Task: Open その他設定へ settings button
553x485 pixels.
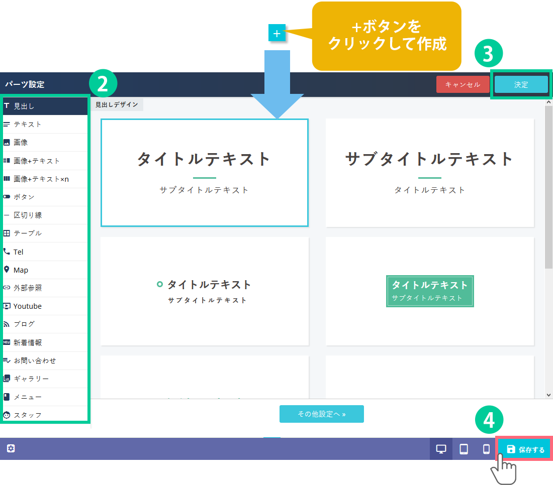Action: coord(321,414)
